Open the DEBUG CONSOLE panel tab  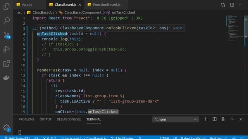click(x=69, y=119)
